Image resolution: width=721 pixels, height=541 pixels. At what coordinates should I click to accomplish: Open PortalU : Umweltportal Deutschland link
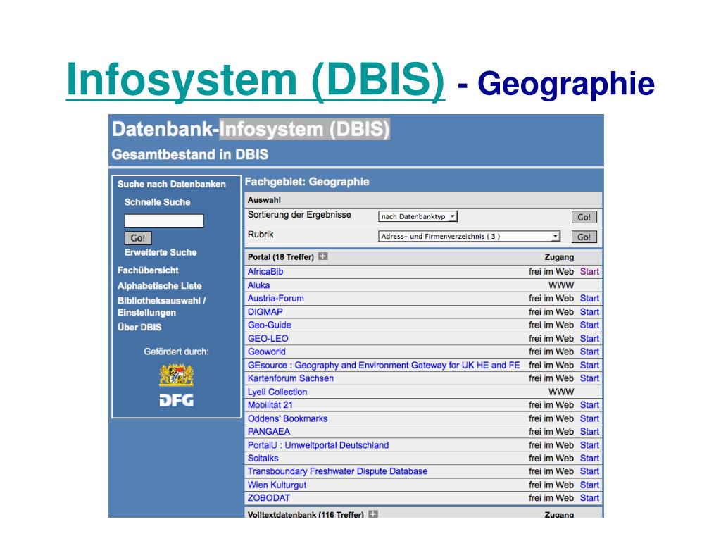coord(318,445)
